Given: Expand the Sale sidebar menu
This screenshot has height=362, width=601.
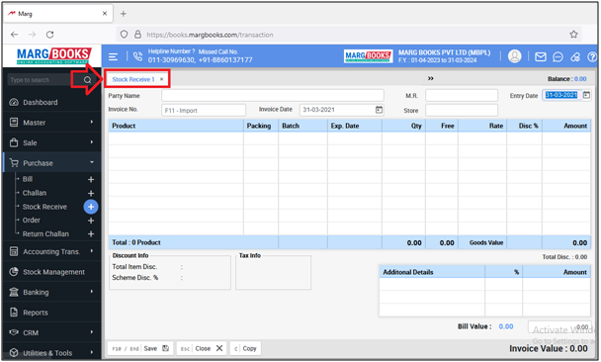Looking at the screenshot, I should pos(51,143).
